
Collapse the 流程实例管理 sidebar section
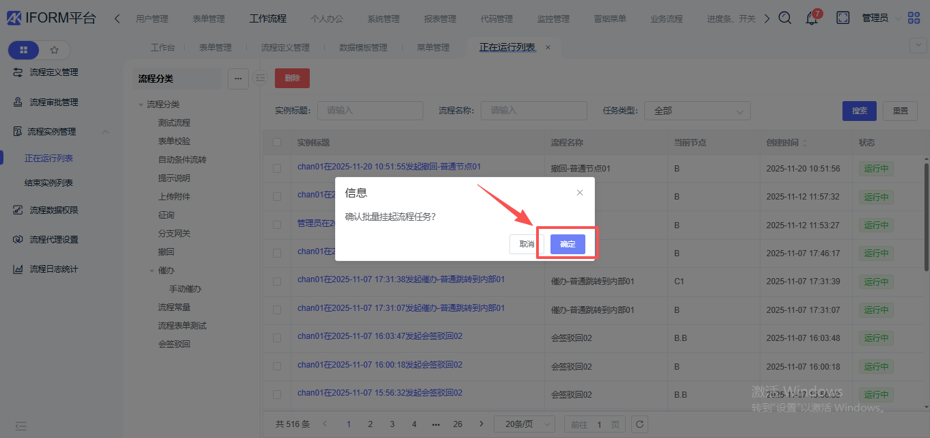click(105, 132)
